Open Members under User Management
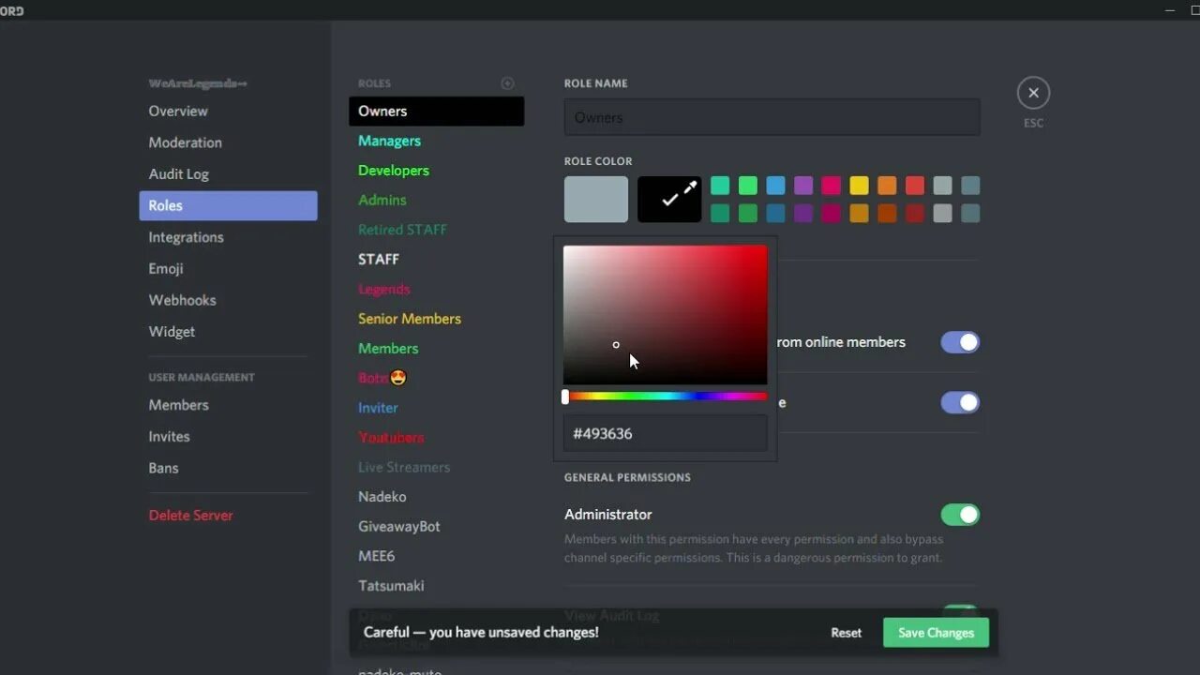Viewport: 1200px width, 675px height. tap(228, 405)
